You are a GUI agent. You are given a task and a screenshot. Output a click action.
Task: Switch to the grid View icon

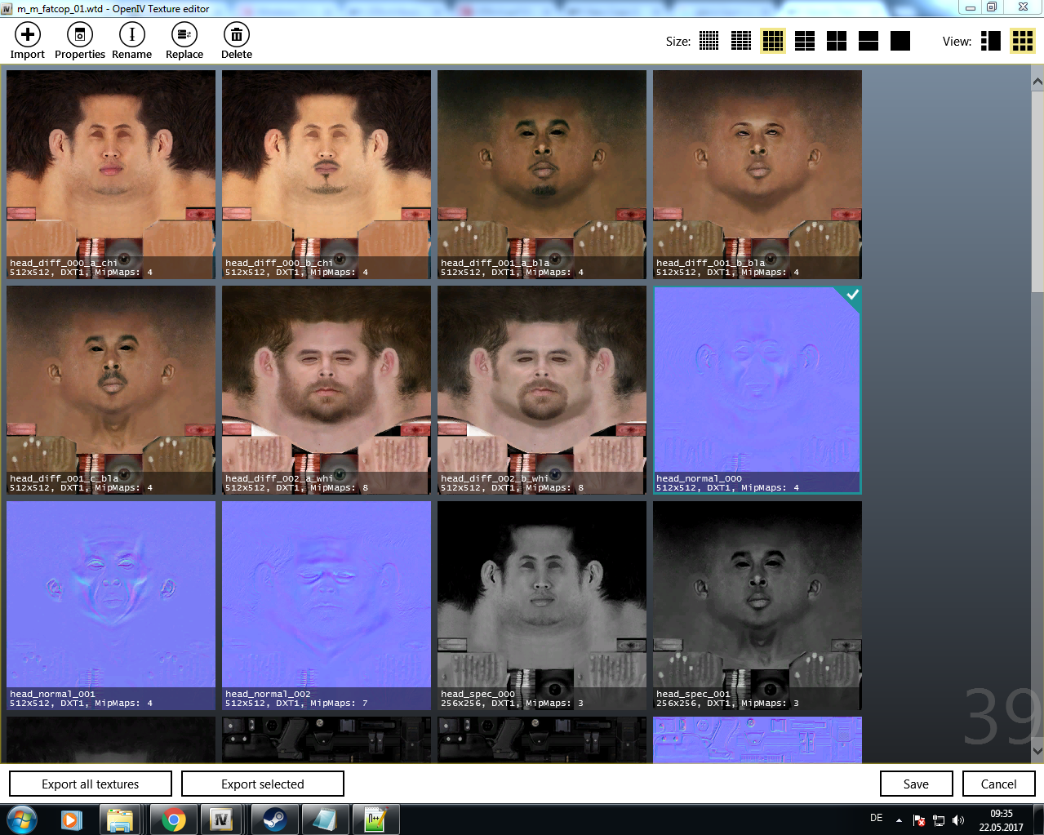(x=1023, y=41)
